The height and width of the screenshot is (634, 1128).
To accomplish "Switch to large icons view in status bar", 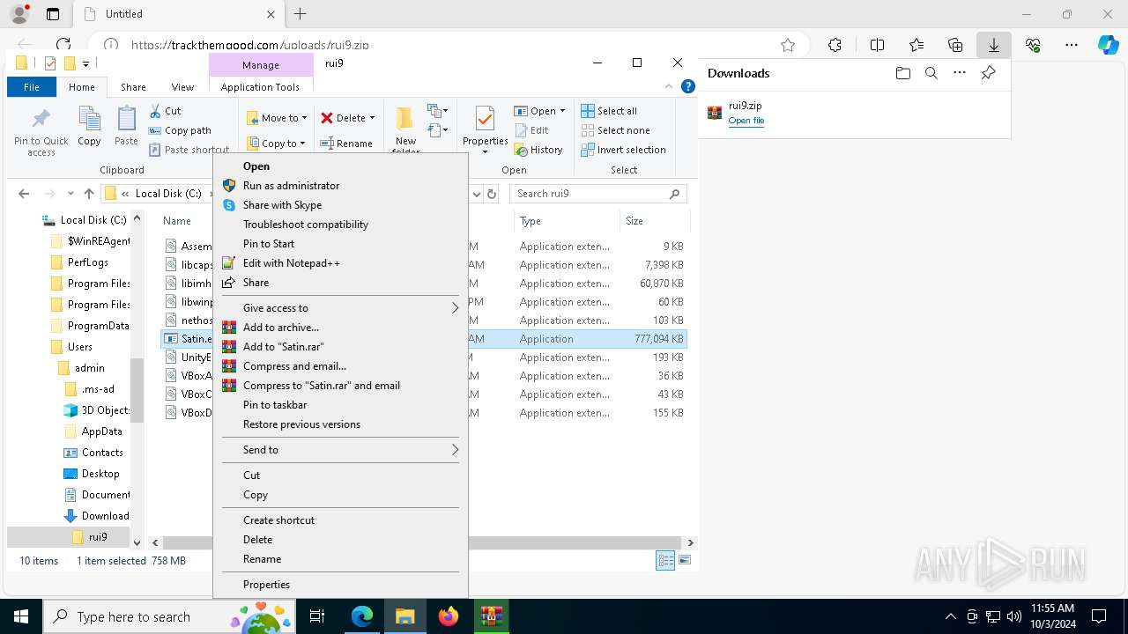I will coord(685,560).
